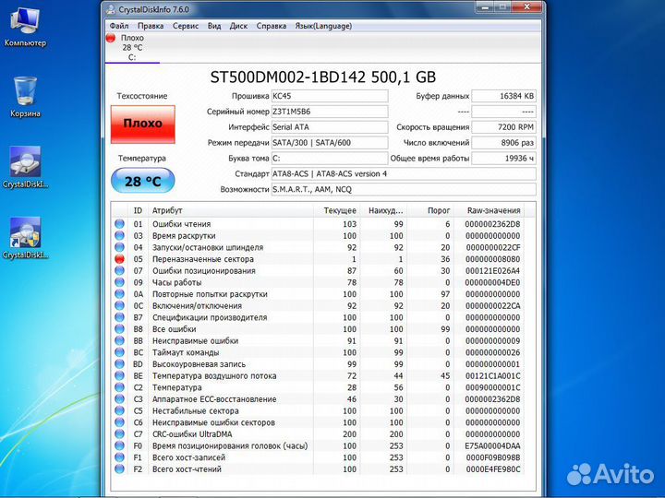The image size is (665, 498).
Task: Click status circle of 0C Включения/отключения
Action: (x=119, y=305)
